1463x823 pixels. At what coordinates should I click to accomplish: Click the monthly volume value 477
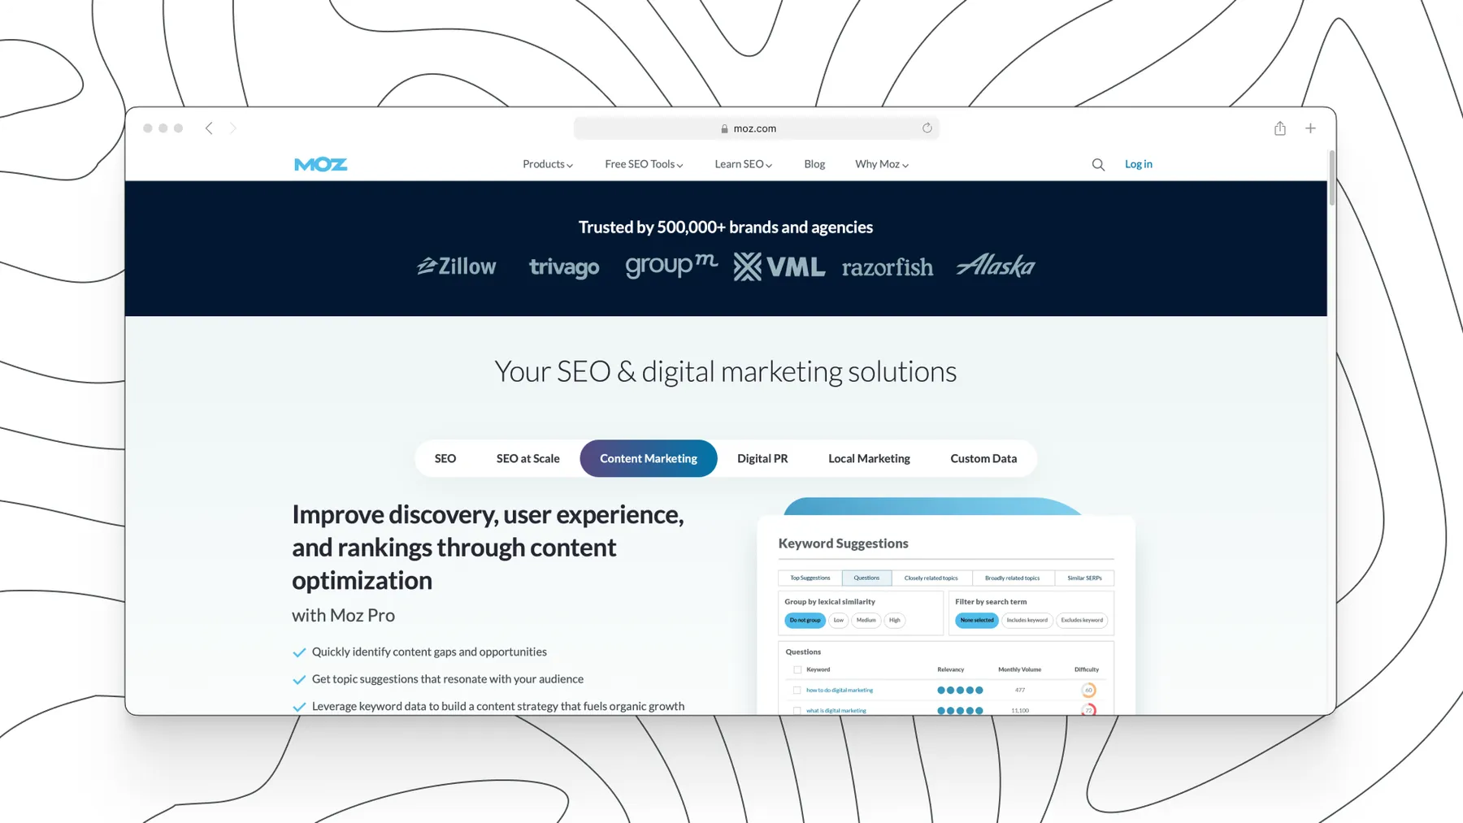pyautogui.click(x=1019, y=690)
